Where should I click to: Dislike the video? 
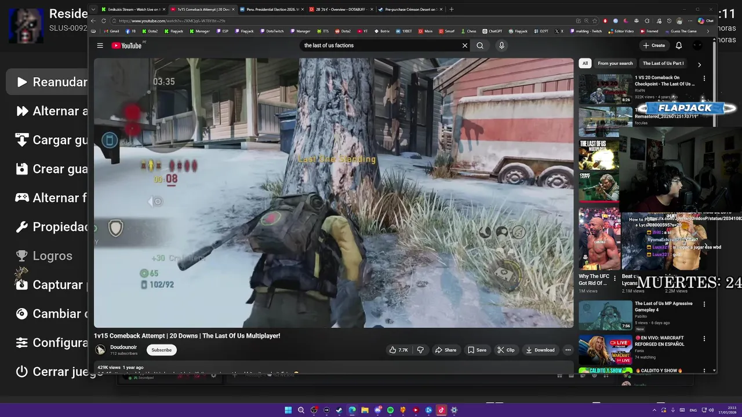pyautogui.click(x=420, y=350)
